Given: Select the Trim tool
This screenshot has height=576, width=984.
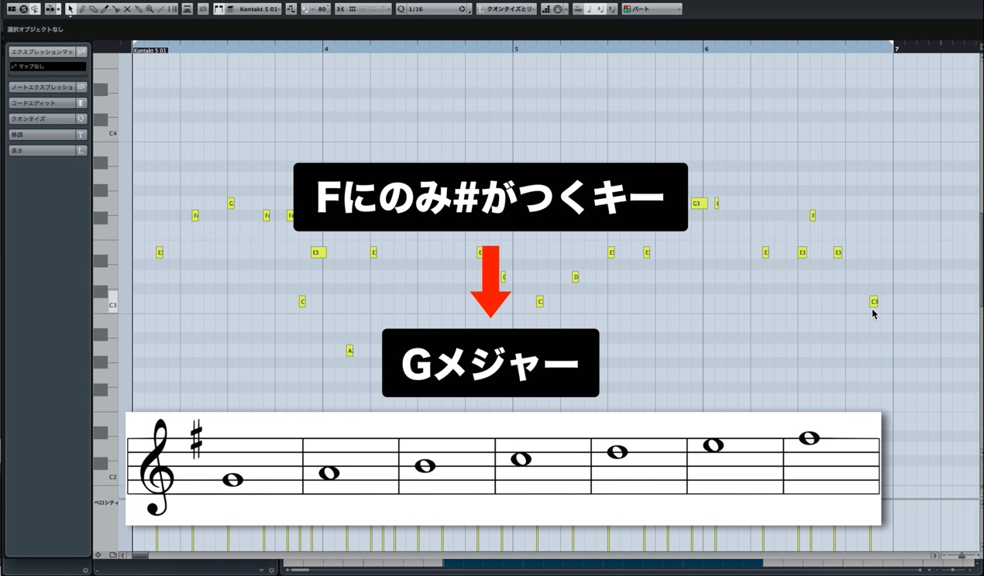Looking at the screenshot, I should click(104, 9).
